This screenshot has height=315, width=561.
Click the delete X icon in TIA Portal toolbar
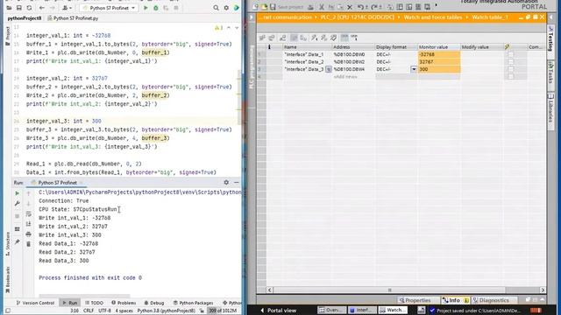tap(350, 7)
